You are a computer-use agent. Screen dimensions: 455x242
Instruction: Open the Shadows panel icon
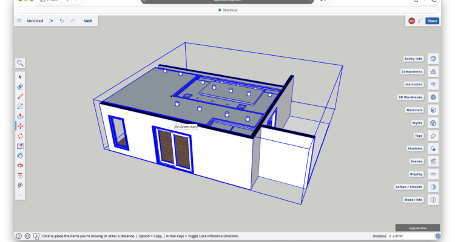433,148
